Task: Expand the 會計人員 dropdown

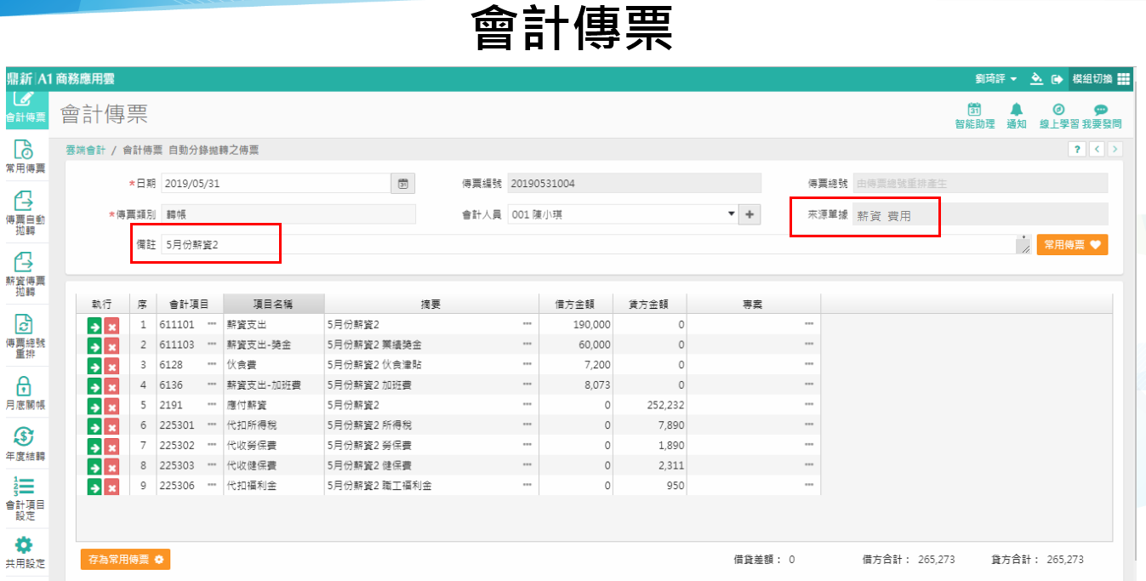Action: click(731, 214)
